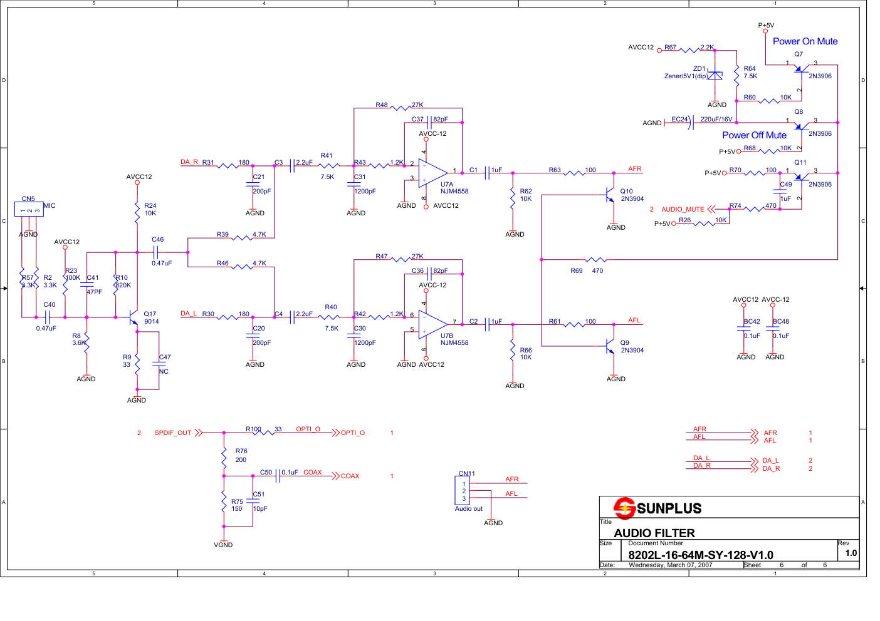Viewport: 880px width, 621px height.
Task: Select capacitor C51 10pF symbol
Action: pyautogui.click(x=253, y=501)
